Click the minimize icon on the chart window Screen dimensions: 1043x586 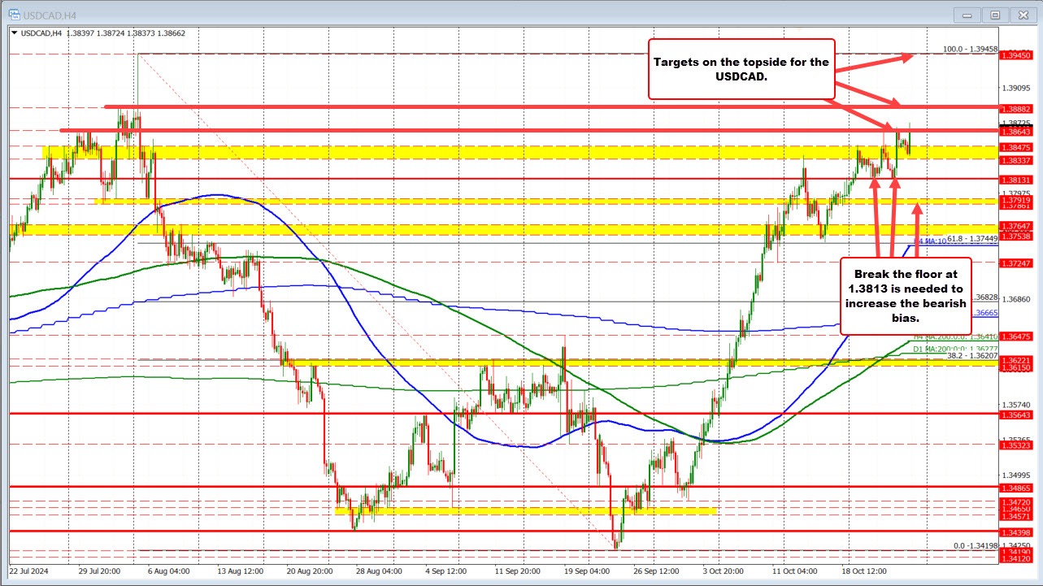(x=967, y=14)
